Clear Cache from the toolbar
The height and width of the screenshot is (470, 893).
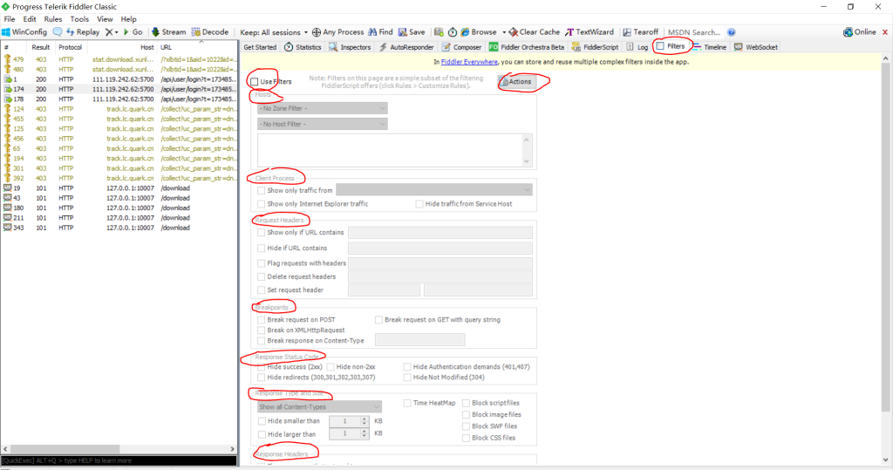coord(534,32)
